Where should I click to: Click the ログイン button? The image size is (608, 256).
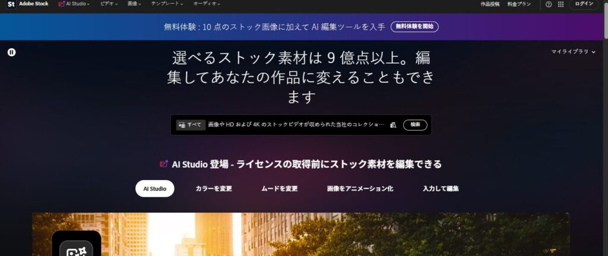pos(584,4)
